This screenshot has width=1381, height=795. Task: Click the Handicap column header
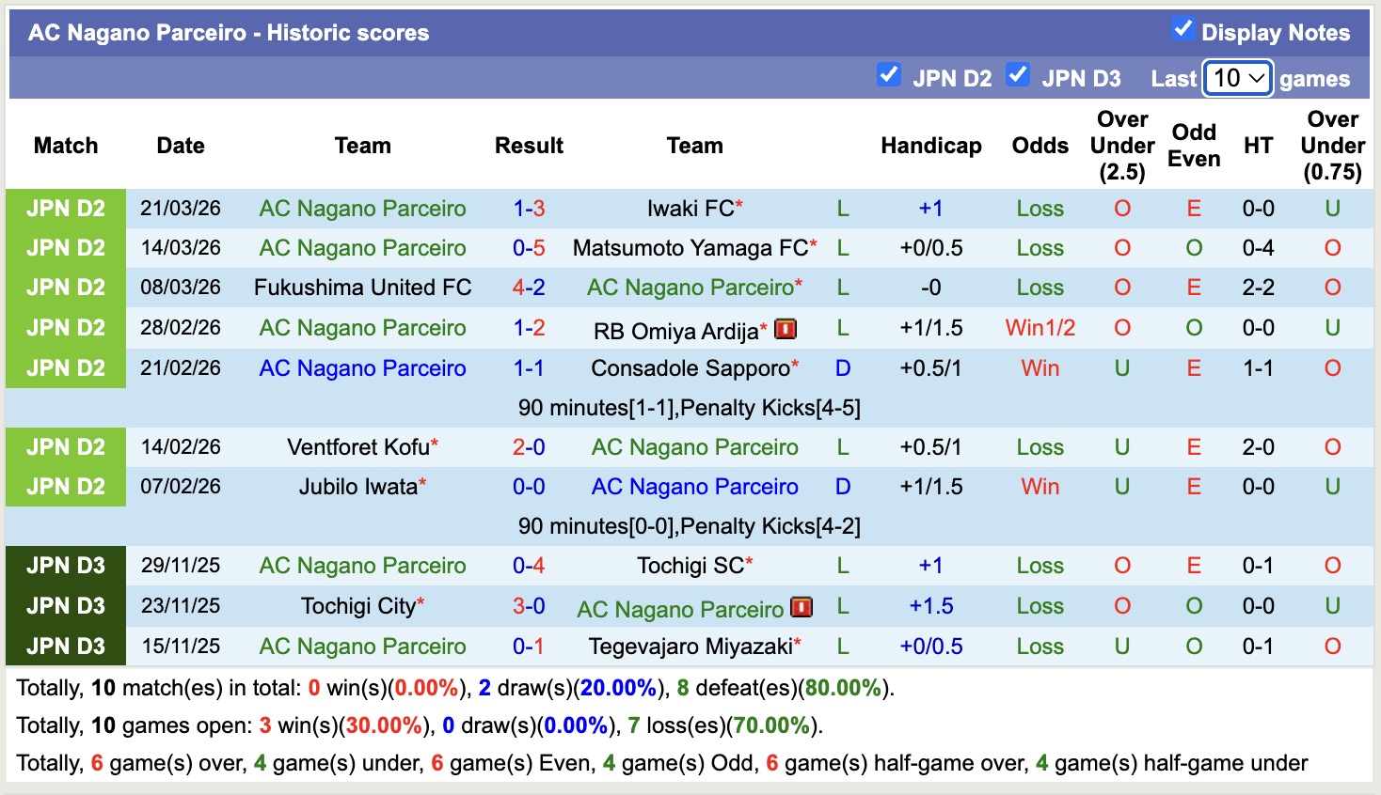click(x=930, y=146)
